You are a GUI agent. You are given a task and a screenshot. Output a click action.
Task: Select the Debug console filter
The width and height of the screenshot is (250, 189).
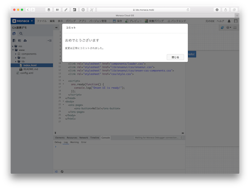[58, 142]
